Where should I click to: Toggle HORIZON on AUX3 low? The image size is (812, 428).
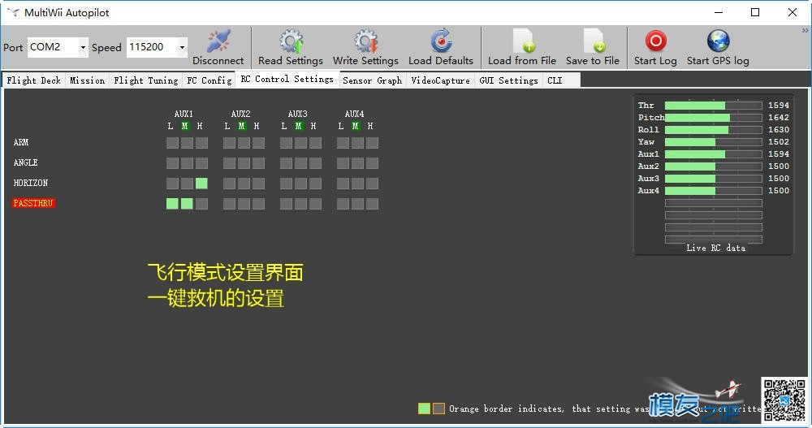coord(287,183)
